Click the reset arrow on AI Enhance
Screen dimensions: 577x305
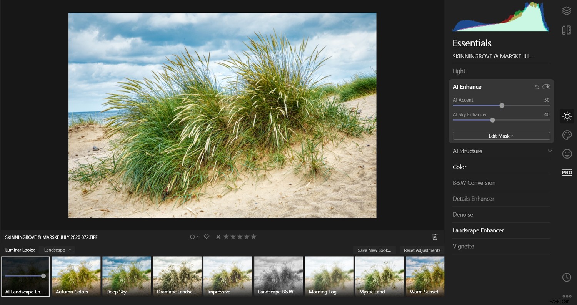[x=537, y=87]
